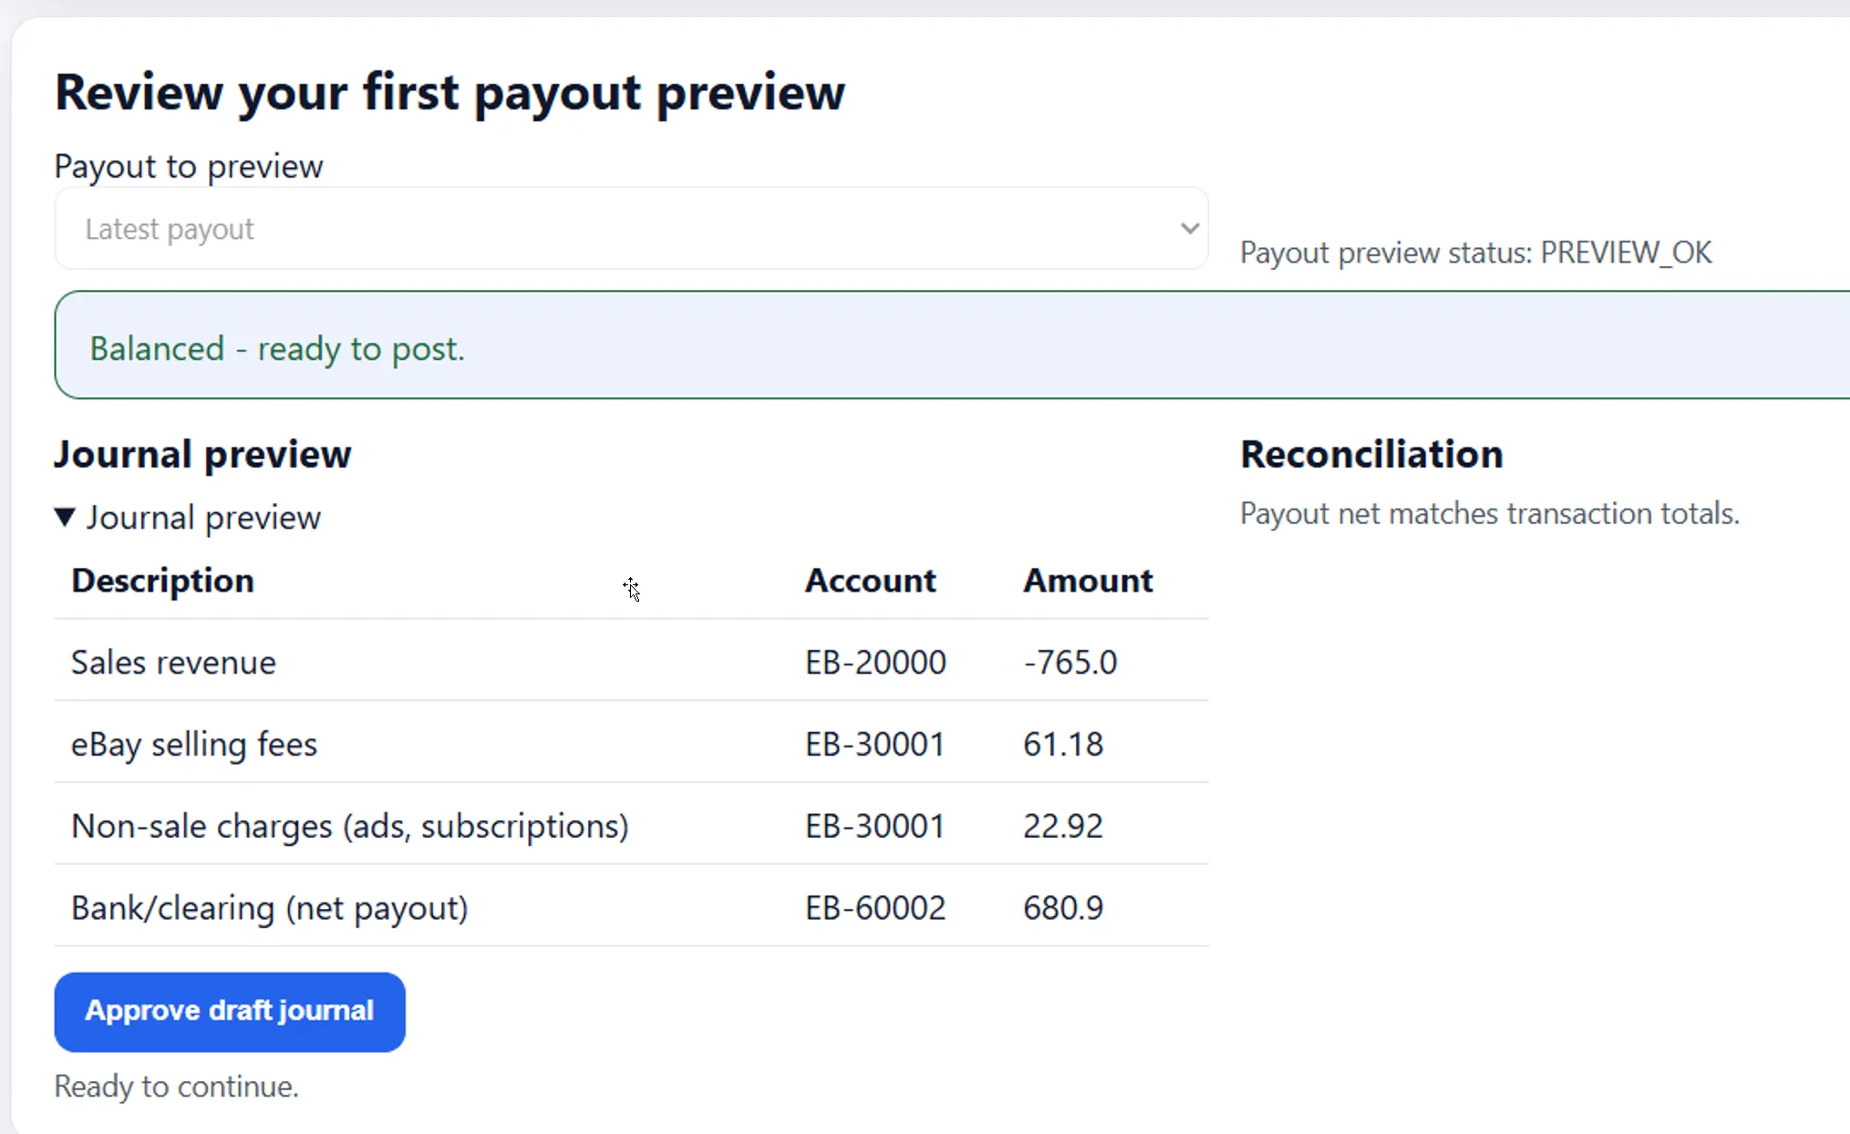This screenshot has width=1850, height=1134.
Task: Click the Amount column header
Action: [1088, 581]
